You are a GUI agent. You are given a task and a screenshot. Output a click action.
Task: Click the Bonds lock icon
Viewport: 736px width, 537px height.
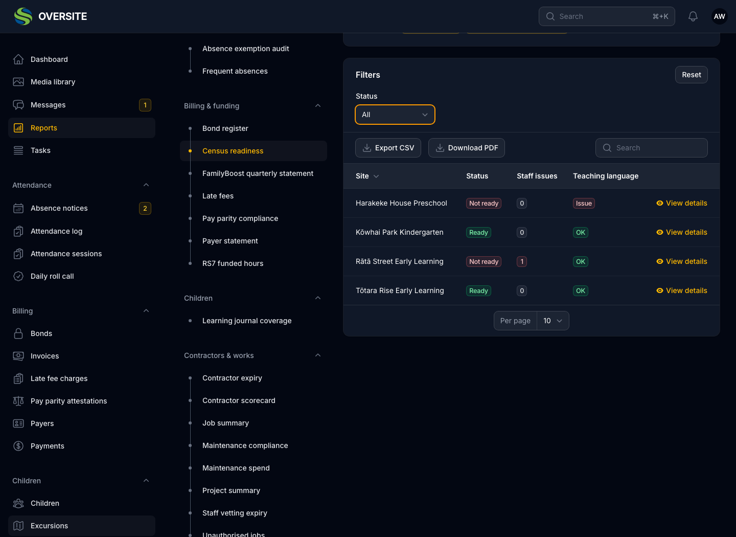click(18, 333)
